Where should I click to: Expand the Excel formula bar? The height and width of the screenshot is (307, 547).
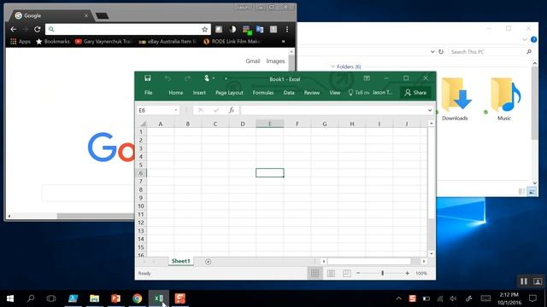[x=430, y=110]
